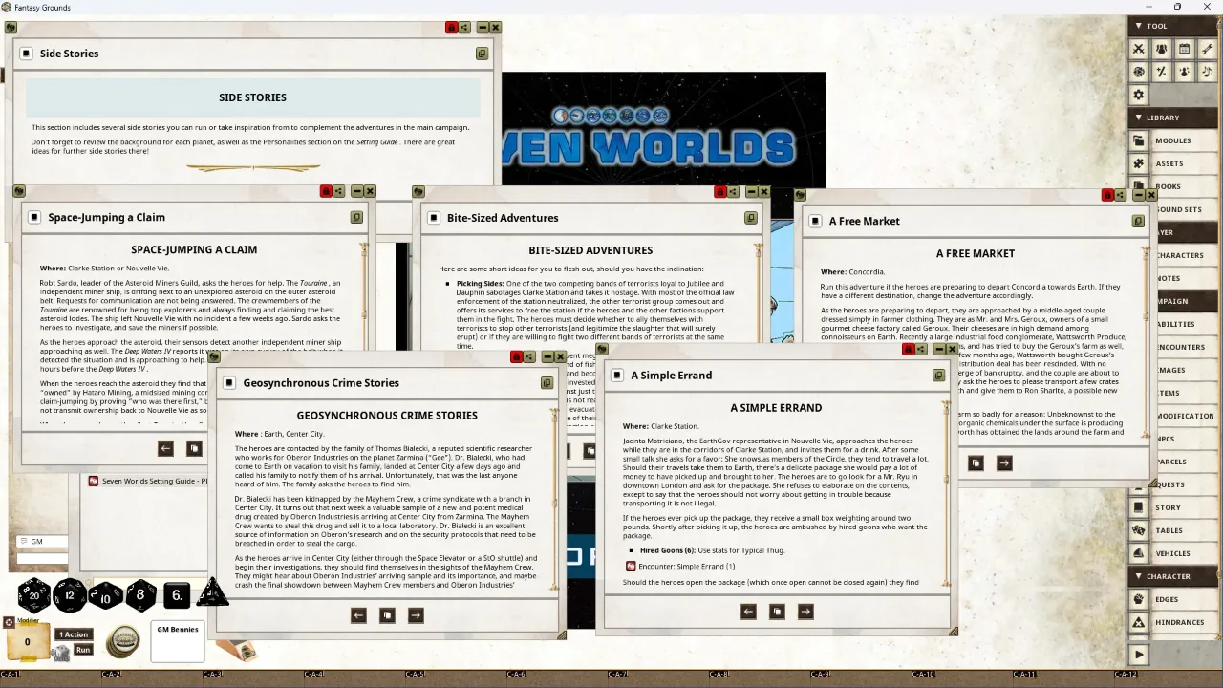The image size is (1223, 688).
Task: Toggle the lock checkbox beside Bite-Sized Adventures title
Action: point(433,218)
